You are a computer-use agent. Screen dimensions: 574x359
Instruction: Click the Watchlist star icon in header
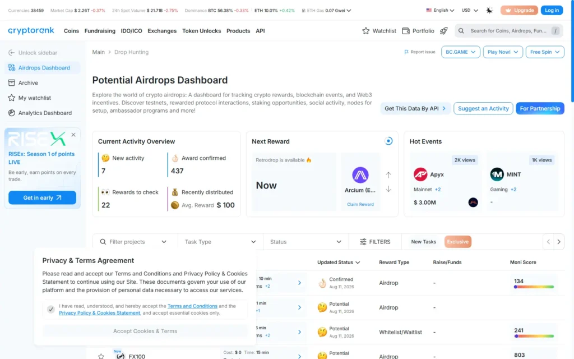pyautogui.click(x=365, y=31)
